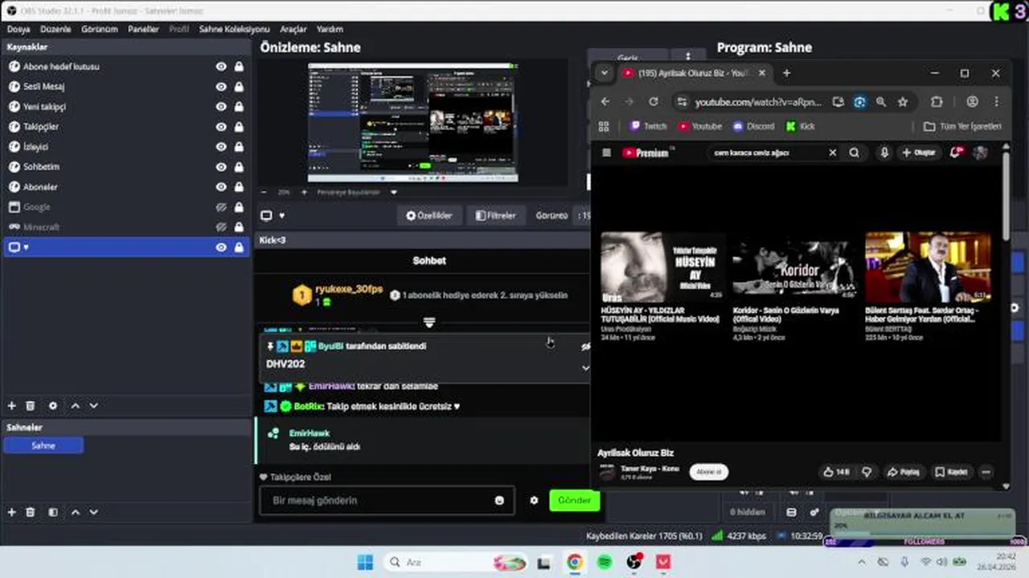Viewport: 1029px width, 578px height.
Task: Toggle visibility of Sohbetim source
Action: 221,167
